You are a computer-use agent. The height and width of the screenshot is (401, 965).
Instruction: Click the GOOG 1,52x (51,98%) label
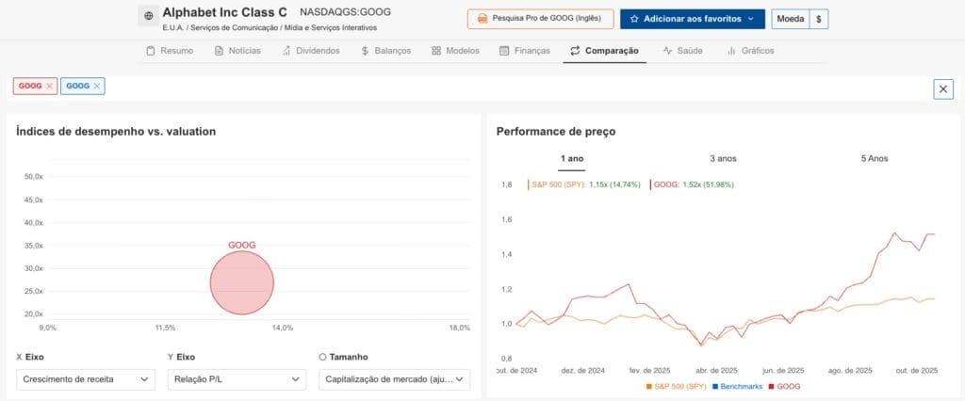click(x=692, y=184)
